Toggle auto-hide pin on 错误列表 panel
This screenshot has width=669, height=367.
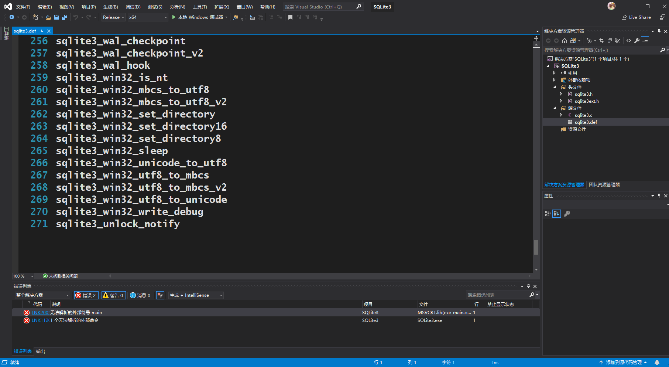point(528,286)
